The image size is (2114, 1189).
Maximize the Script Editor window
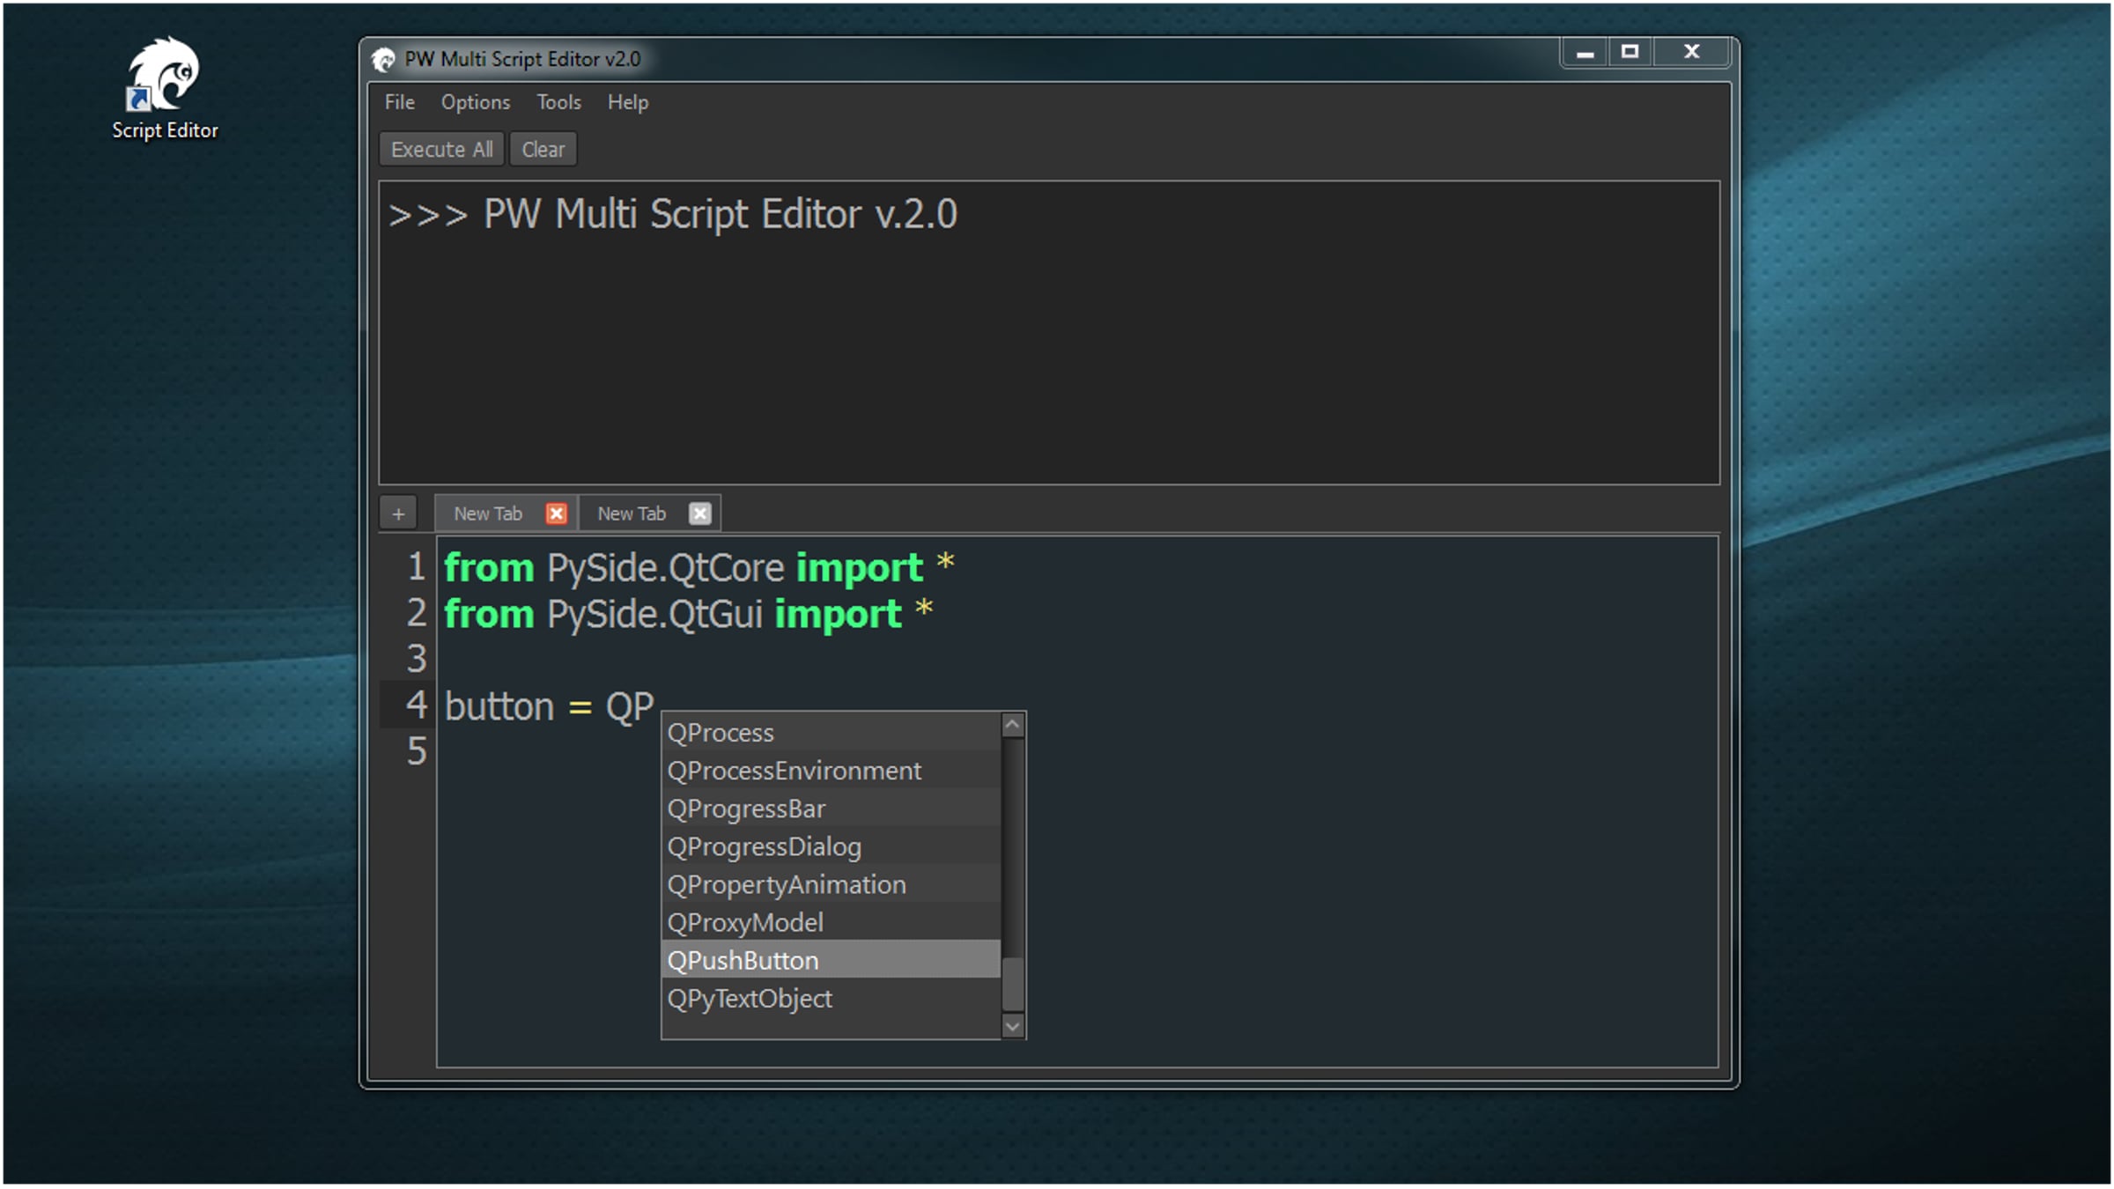(1630, 52)
